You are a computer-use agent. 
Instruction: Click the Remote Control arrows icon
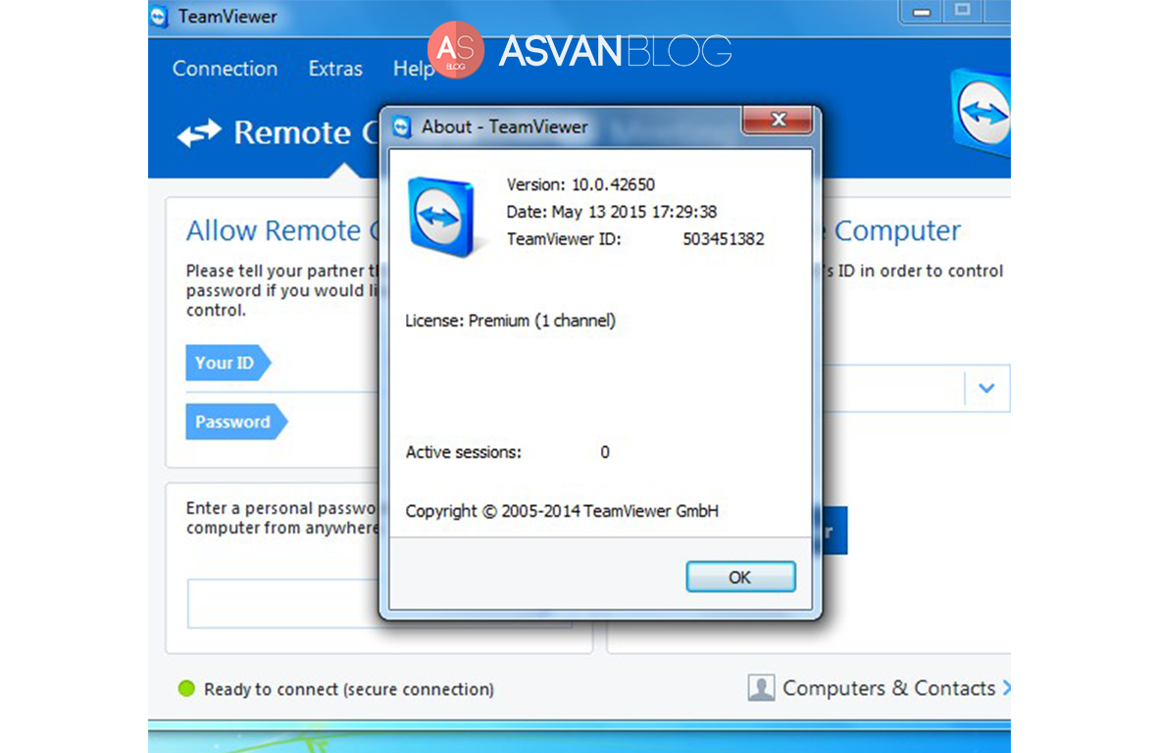pyautogui.click(x=199, y=133)
